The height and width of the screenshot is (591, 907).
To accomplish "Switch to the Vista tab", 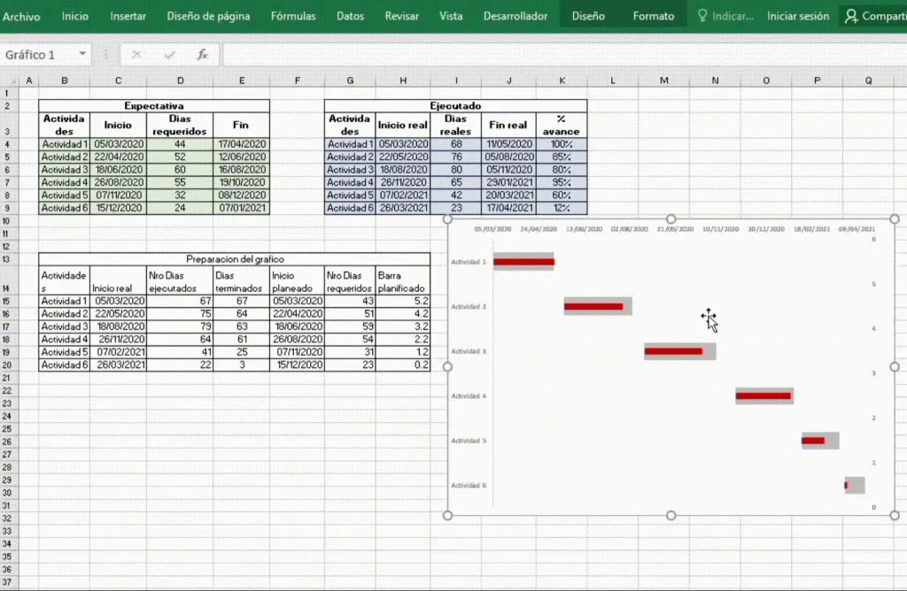I will tap(451, 16).
